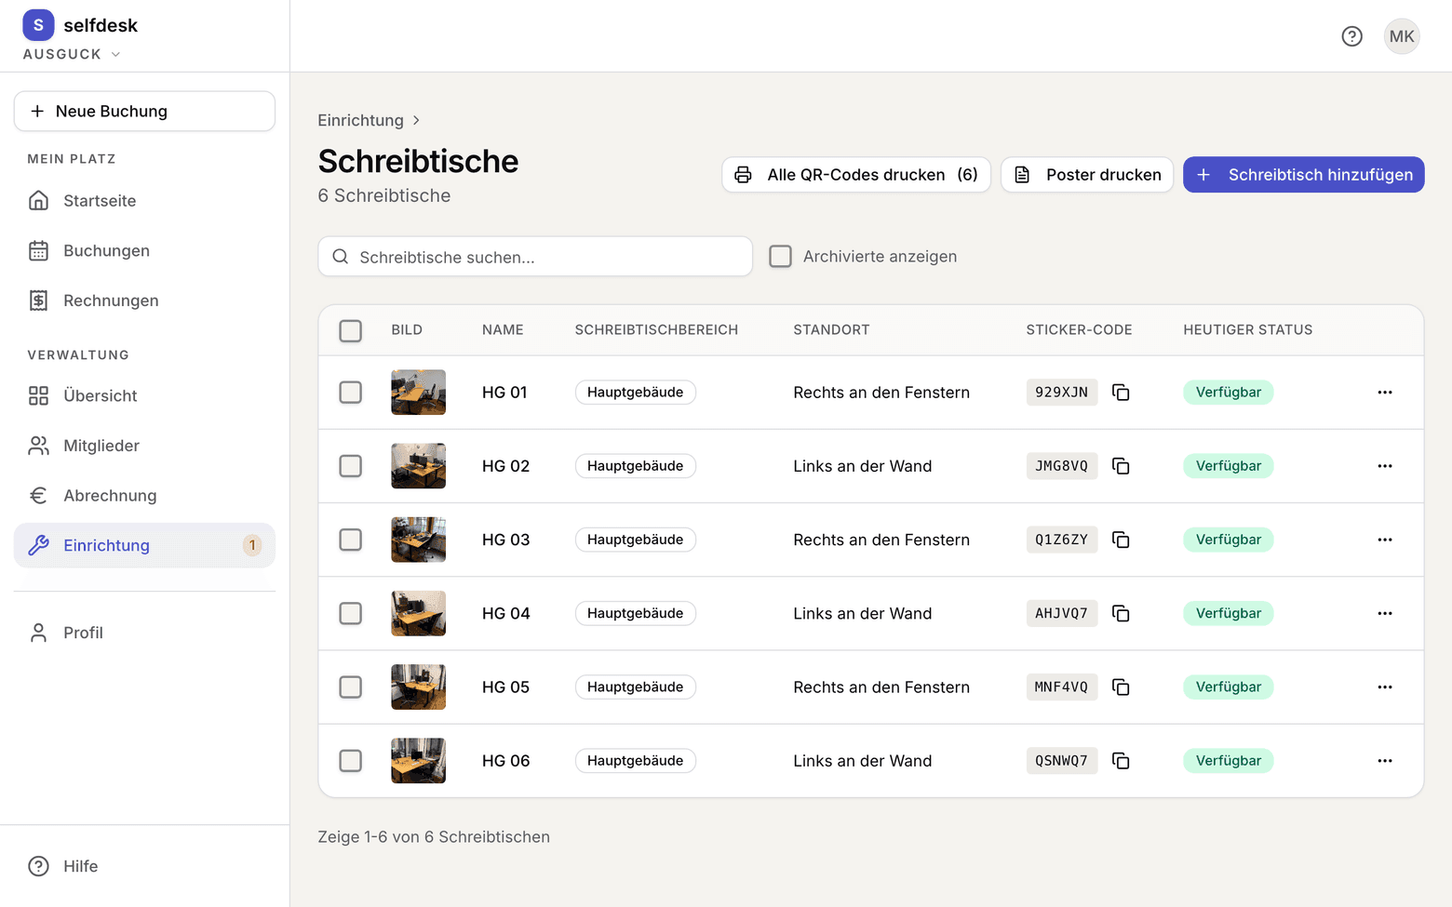Click Schreibtisch hinzufügen button
The image size is (1452, 907).
(1303, 175)
